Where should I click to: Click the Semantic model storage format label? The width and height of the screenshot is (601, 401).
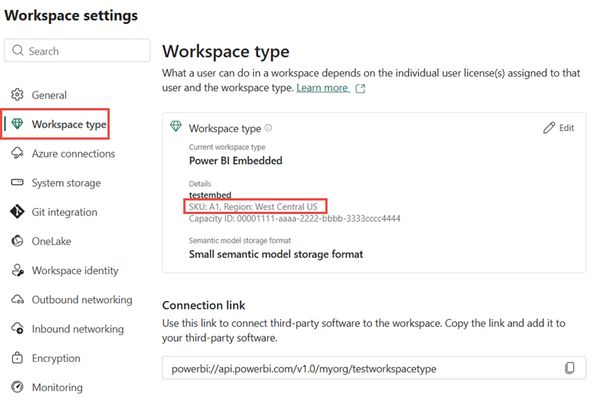[x=240, y=240]
